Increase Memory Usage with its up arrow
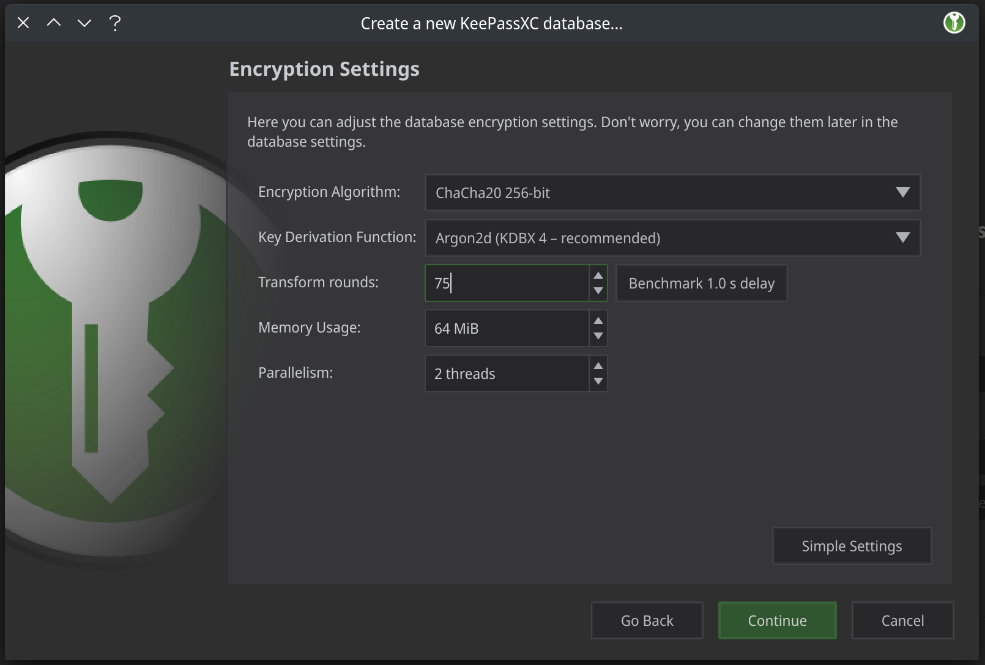 click(598, 320)
